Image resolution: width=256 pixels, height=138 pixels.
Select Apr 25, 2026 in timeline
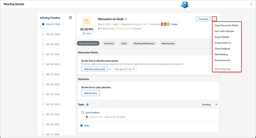[53, 94]
